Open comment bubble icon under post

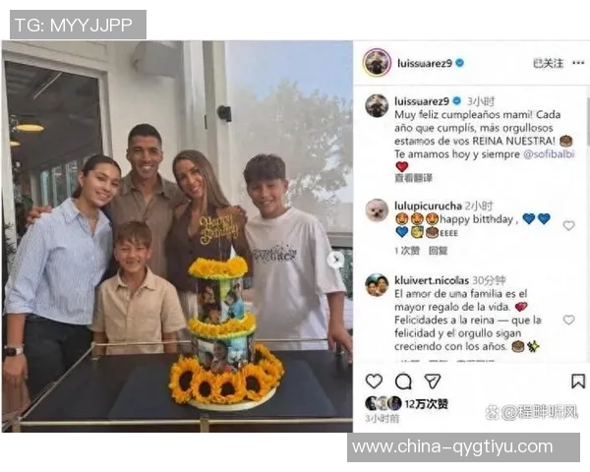[403, 382]
